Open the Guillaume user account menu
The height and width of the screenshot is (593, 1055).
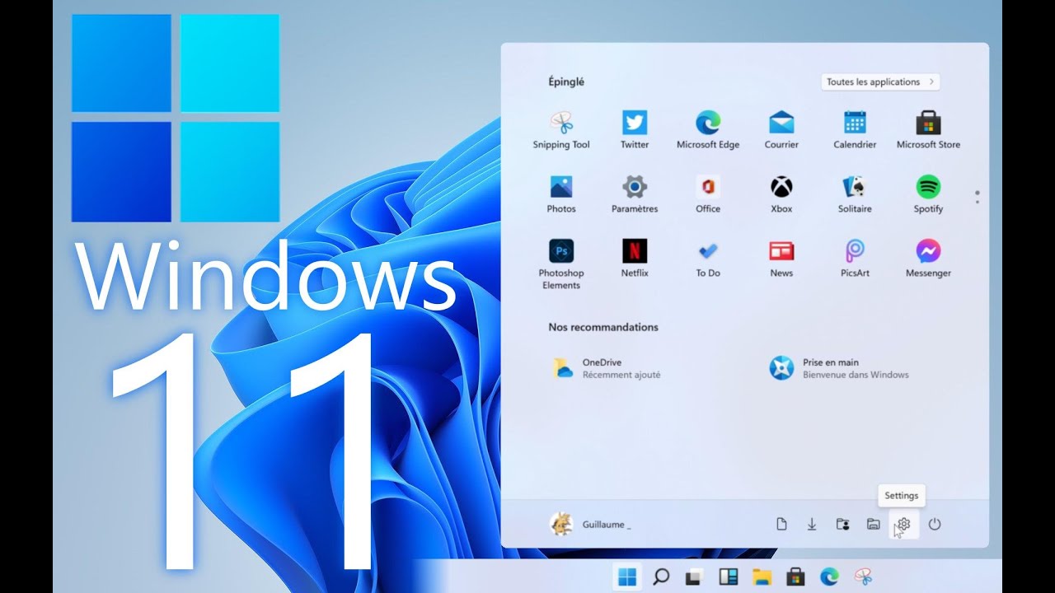click(x=590, y=524)
